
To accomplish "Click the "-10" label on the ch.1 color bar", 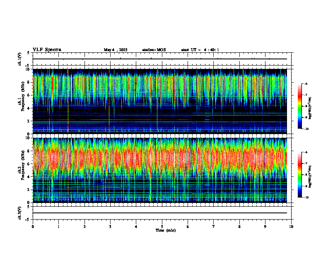I will pyautogui.click(x=306, y=129).
